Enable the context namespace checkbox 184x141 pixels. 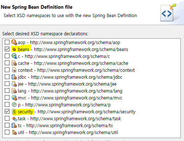tap(7, 70)
